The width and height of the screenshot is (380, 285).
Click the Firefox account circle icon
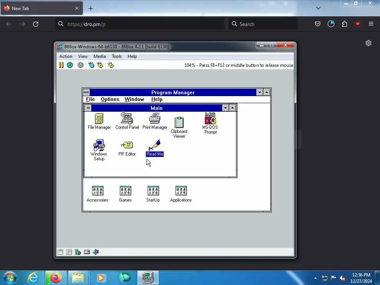click(x=331, y=24)
